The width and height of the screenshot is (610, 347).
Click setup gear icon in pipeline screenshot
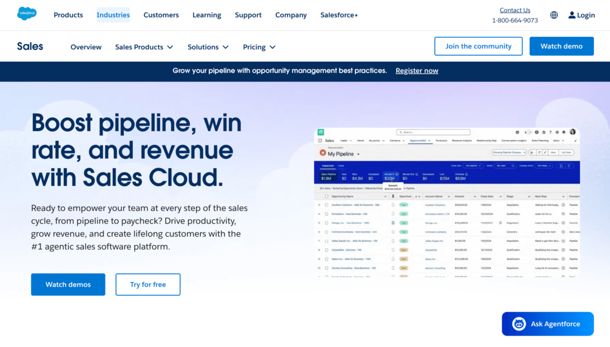click(557, 132)
